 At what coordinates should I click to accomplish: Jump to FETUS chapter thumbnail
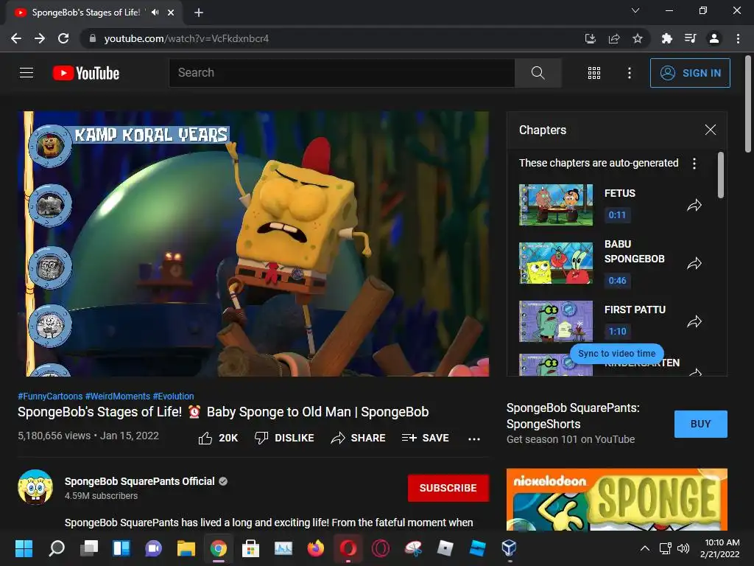click(x=556, y=205)
